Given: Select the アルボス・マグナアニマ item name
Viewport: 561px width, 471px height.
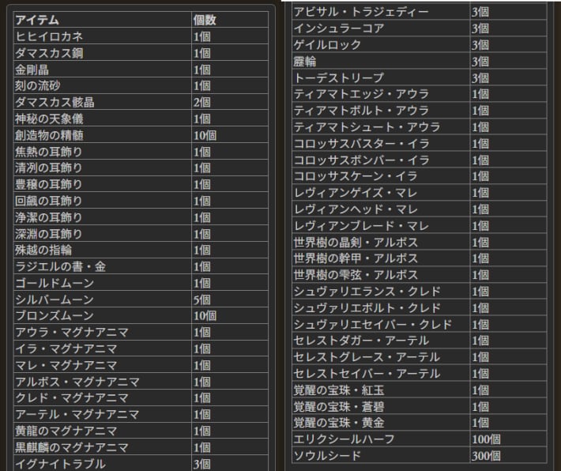Looking at the screenshot, I should click(x=77, y=382).
